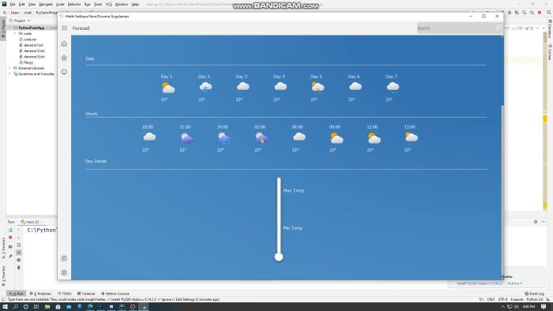Viewport: 553px width, 311px height.
Task: Click the 09:00 partly sunny icon
Action: tap(337, 138)
